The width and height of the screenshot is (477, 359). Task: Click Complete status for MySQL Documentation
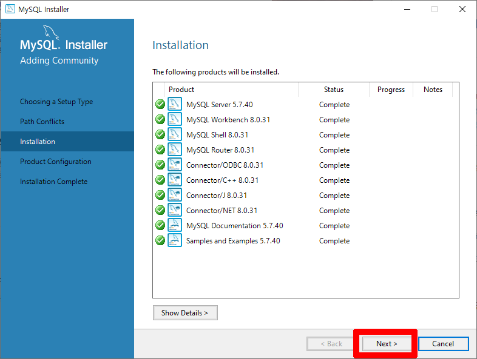click(x=334, y=226)
